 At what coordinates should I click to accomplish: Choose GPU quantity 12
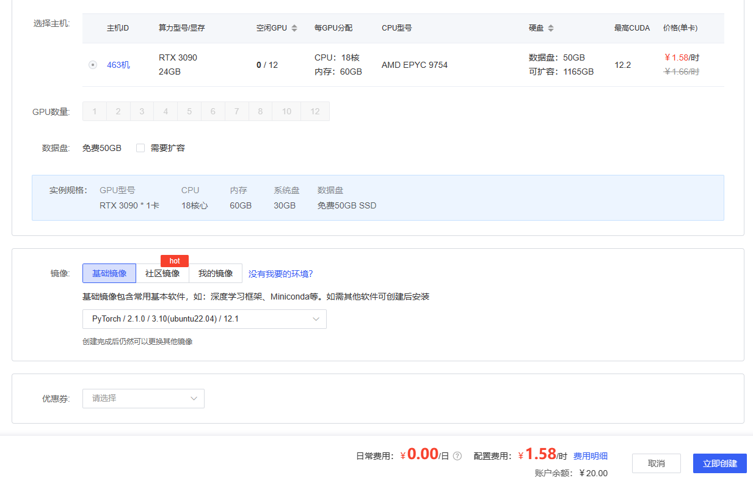click(315, 111)
